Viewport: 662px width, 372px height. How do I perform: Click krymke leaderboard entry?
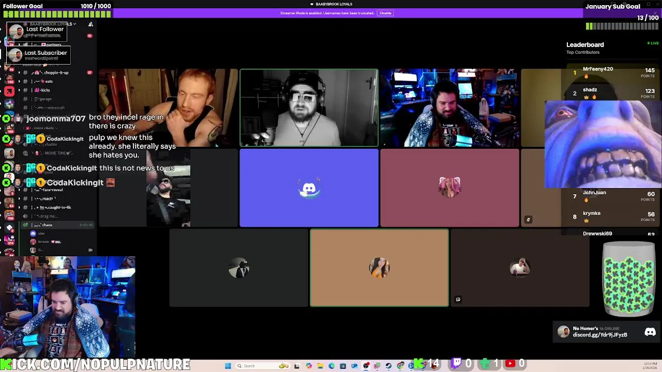(613, 216)
